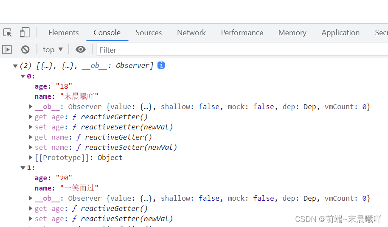Select the Performance tab
Image resolution: width=388 pixels, height=227 pixels.
(x=242, y=33)
